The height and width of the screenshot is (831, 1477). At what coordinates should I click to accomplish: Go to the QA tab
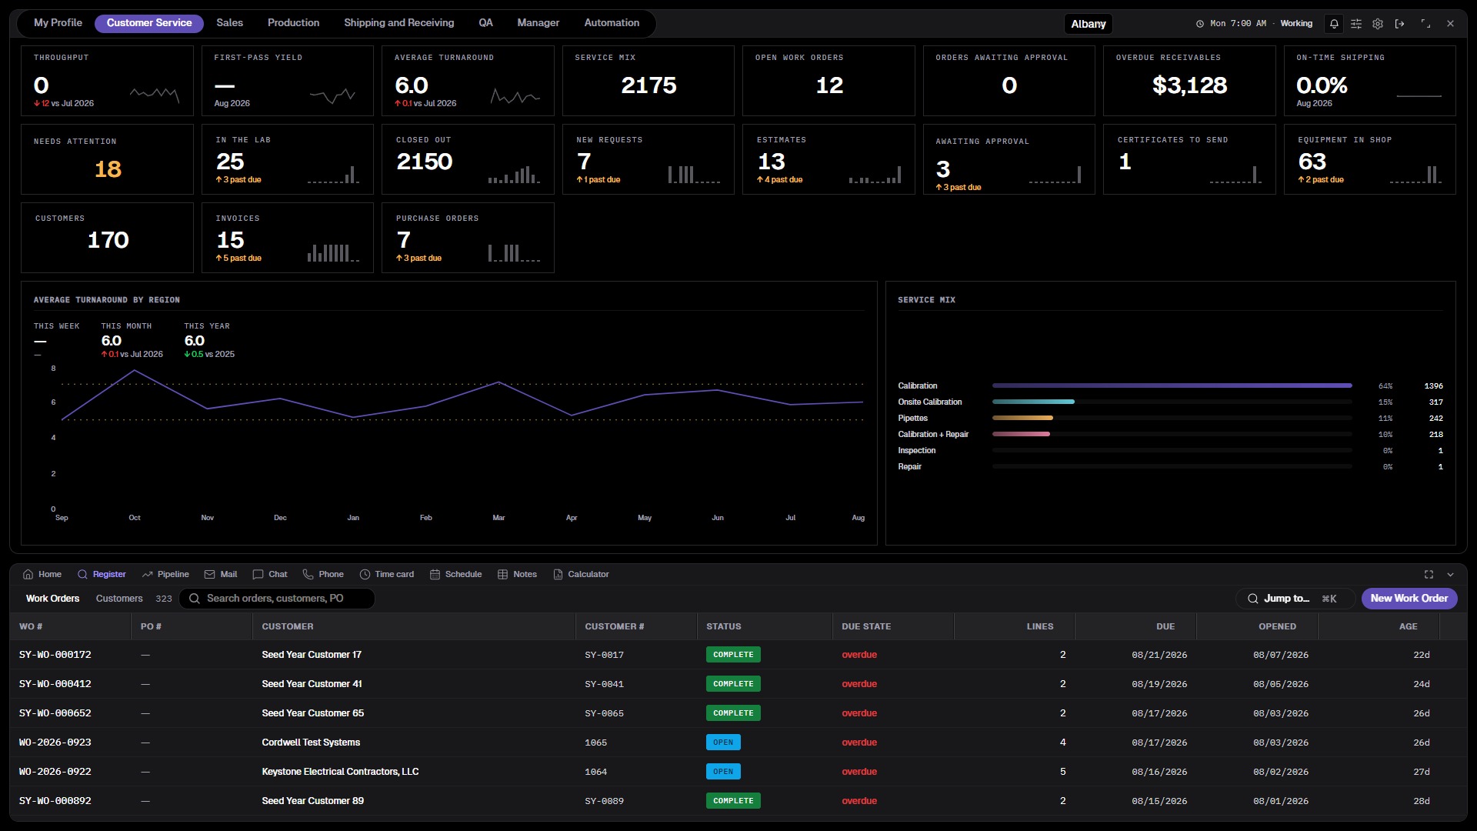(485, 23)
